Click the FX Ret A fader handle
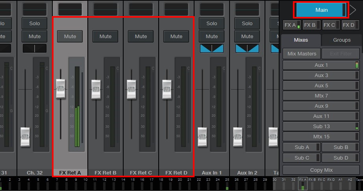 click(61, 89)
